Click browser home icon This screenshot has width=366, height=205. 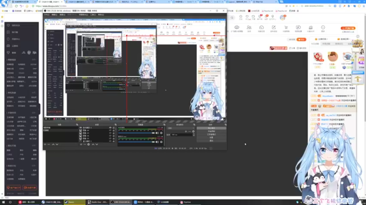[27, 6]
